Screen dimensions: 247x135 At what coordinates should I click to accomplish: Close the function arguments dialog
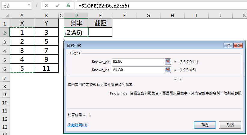pos(238,45)
